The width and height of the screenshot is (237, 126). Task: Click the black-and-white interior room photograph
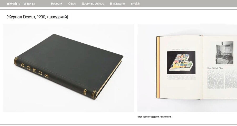(x=224, y=53)
